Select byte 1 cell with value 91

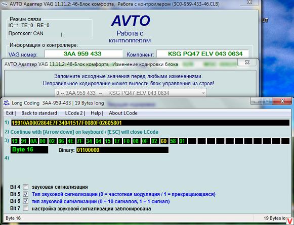pos(24,141)
